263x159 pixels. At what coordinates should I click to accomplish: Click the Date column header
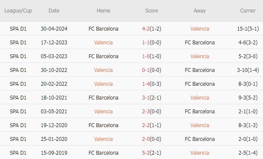point(54,11)
